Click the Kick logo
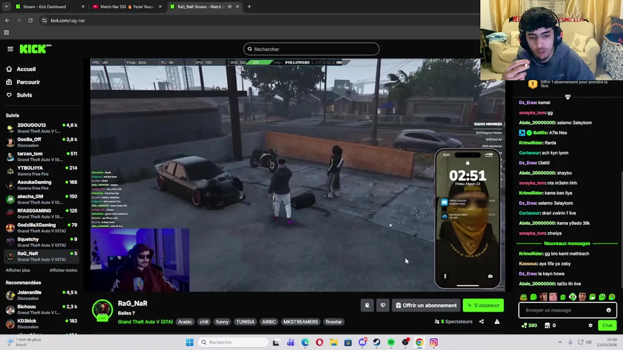 tap(35, 49)
